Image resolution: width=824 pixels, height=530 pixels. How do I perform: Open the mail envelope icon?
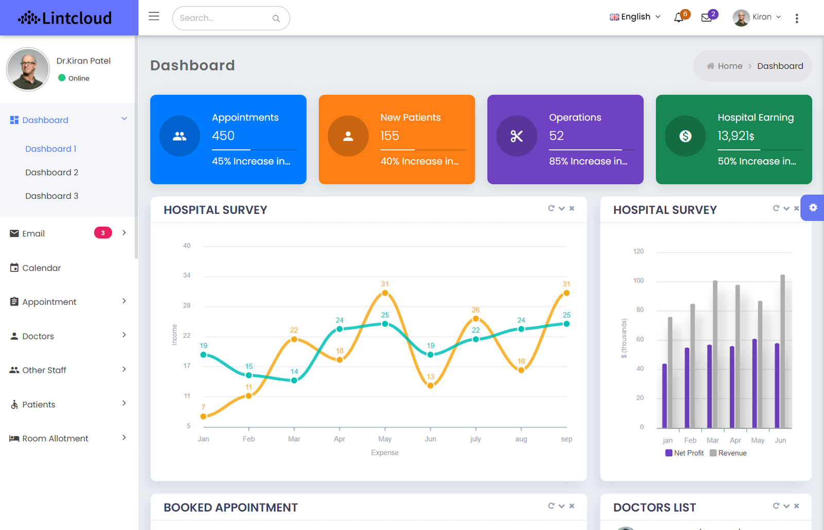[707, 18]
